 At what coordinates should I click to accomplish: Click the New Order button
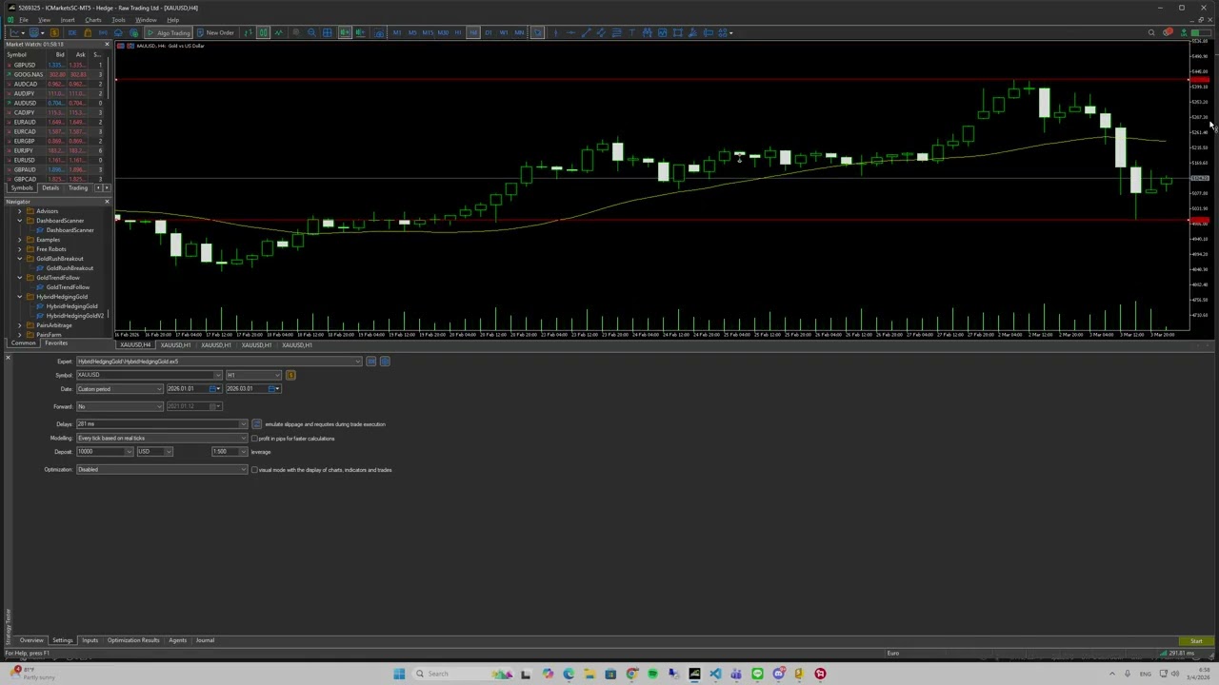point(215,32)
